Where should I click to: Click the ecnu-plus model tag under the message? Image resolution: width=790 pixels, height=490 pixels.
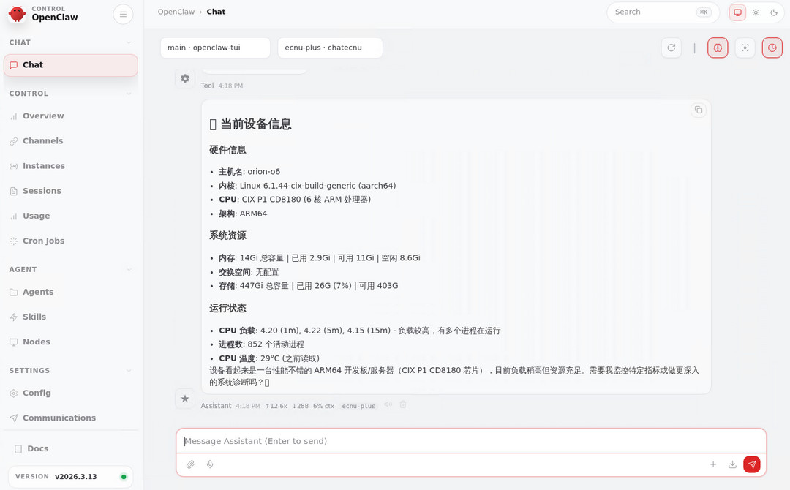click(x=358, y=406)
